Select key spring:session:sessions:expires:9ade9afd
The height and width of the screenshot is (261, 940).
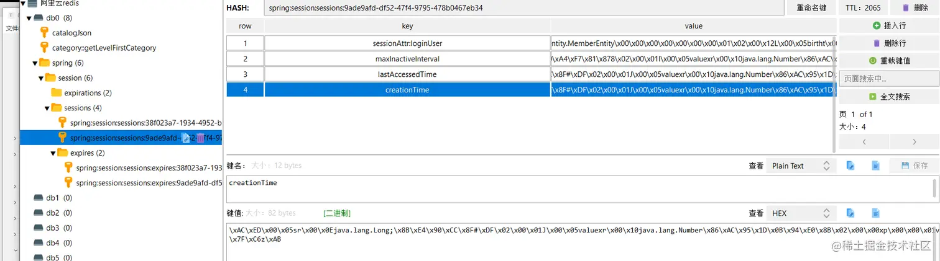click(149, 183)
